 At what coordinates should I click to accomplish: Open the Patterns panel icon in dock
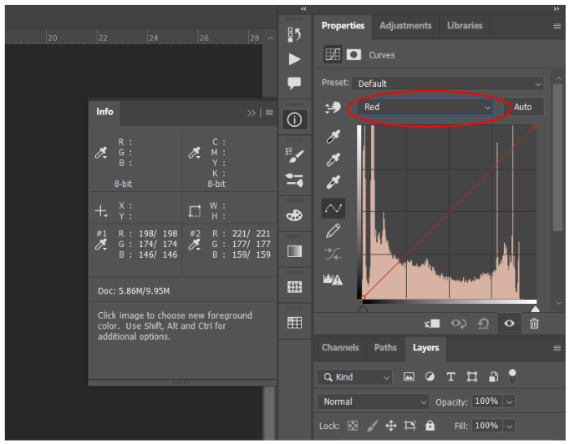294,287
